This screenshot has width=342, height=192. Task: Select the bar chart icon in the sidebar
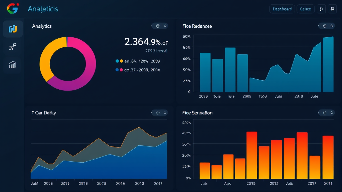(12, 65)
